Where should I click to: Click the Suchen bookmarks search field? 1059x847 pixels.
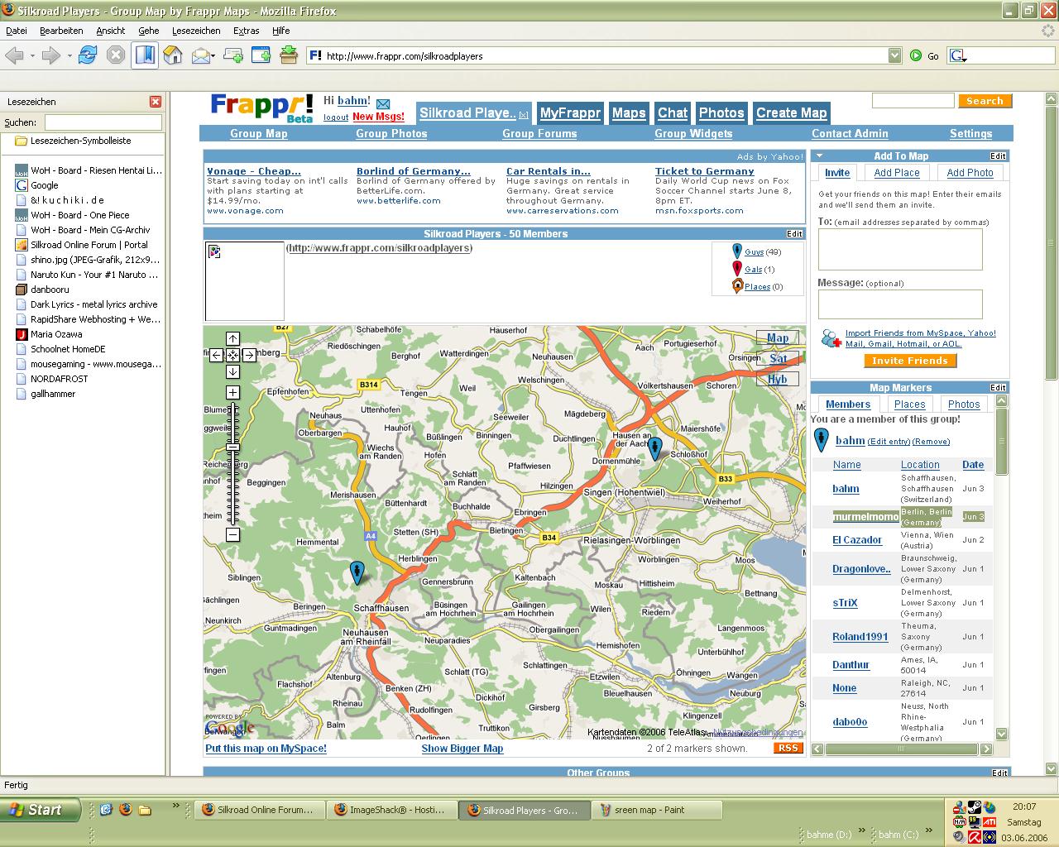[103, 122]
